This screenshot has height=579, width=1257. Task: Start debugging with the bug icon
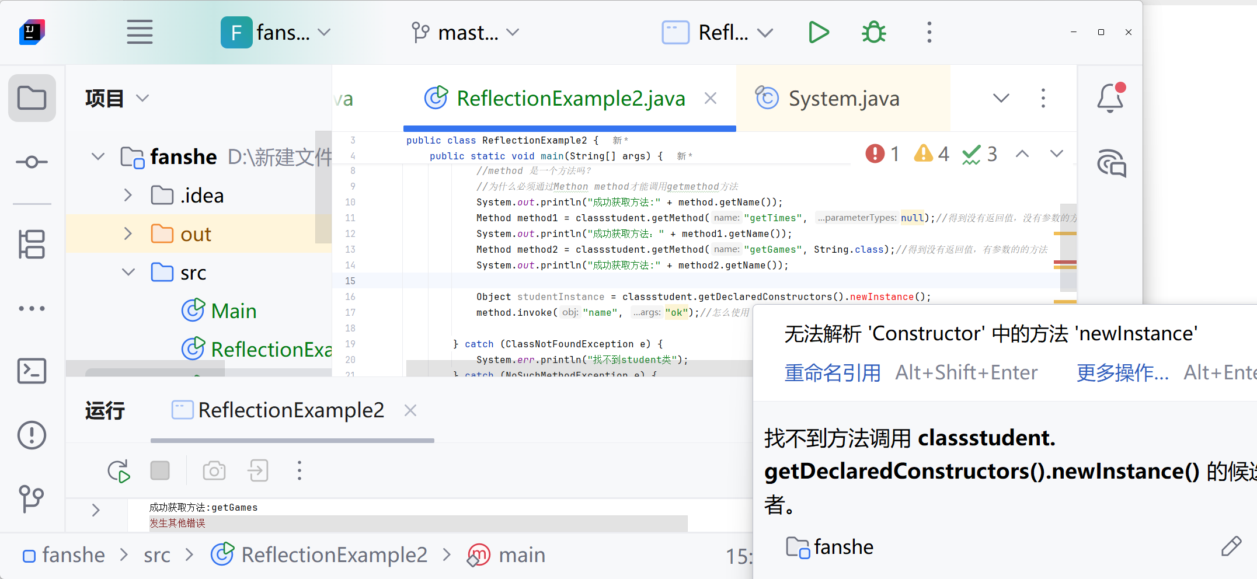point(873,32)
